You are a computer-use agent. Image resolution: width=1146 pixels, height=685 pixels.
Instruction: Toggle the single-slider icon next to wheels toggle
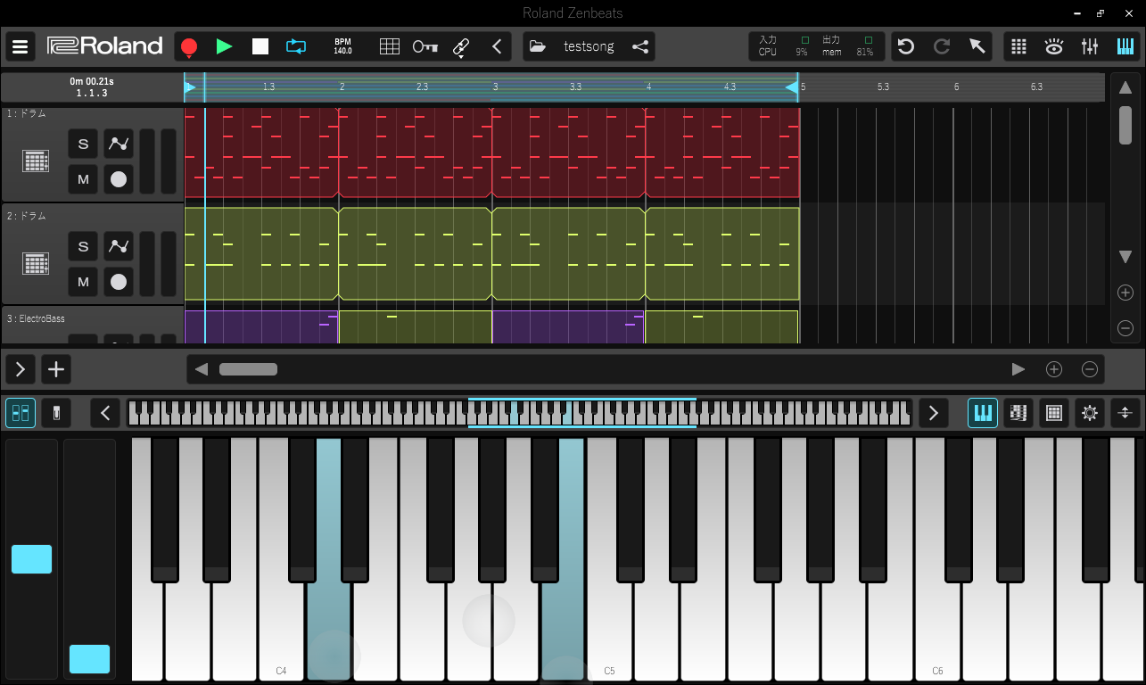[56, 413]
